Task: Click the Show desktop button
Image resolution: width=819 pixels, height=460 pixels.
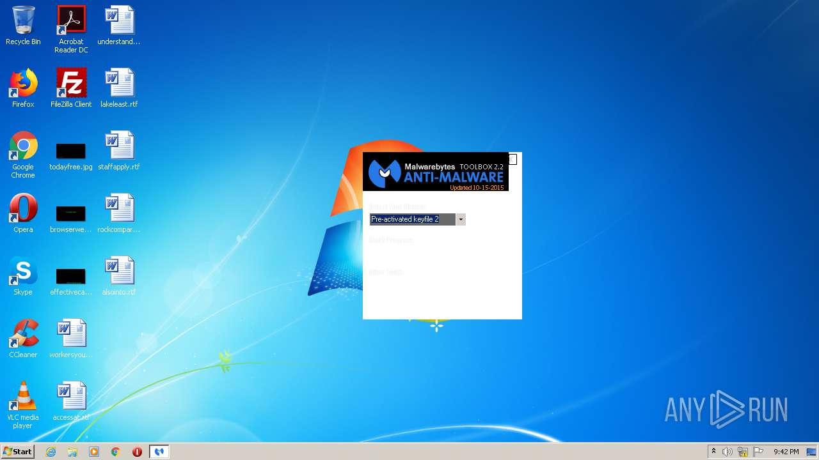Action: click(x=812, y=452)
